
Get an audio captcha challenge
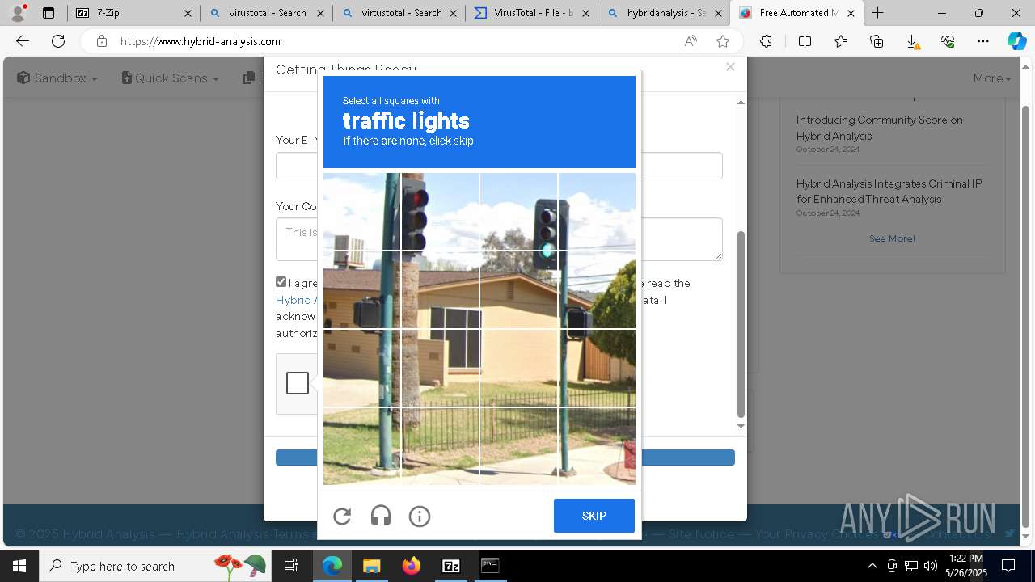coord(381,516)
